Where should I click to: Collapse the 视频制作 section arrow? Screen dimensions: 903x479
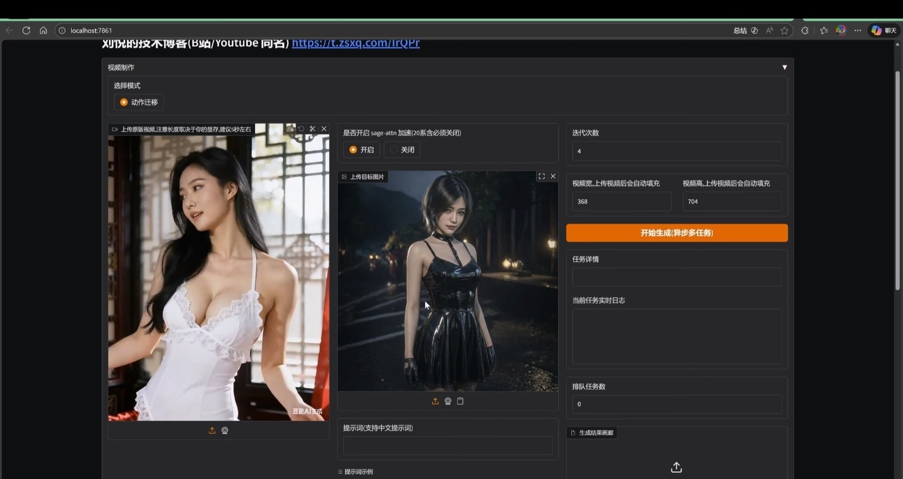click(x=784, y=68)
